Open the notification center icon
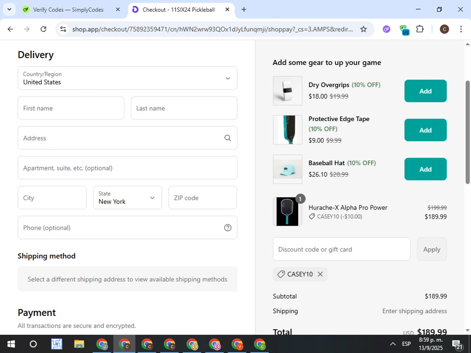The height and width of the screenshot is (353, 471). coord(457,345)
